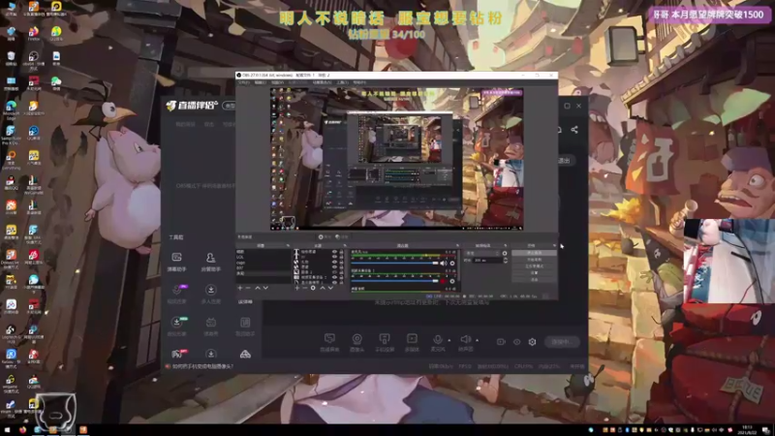Open the OBS 帮助 menu

pyautogui.click(x=359, y=82)
